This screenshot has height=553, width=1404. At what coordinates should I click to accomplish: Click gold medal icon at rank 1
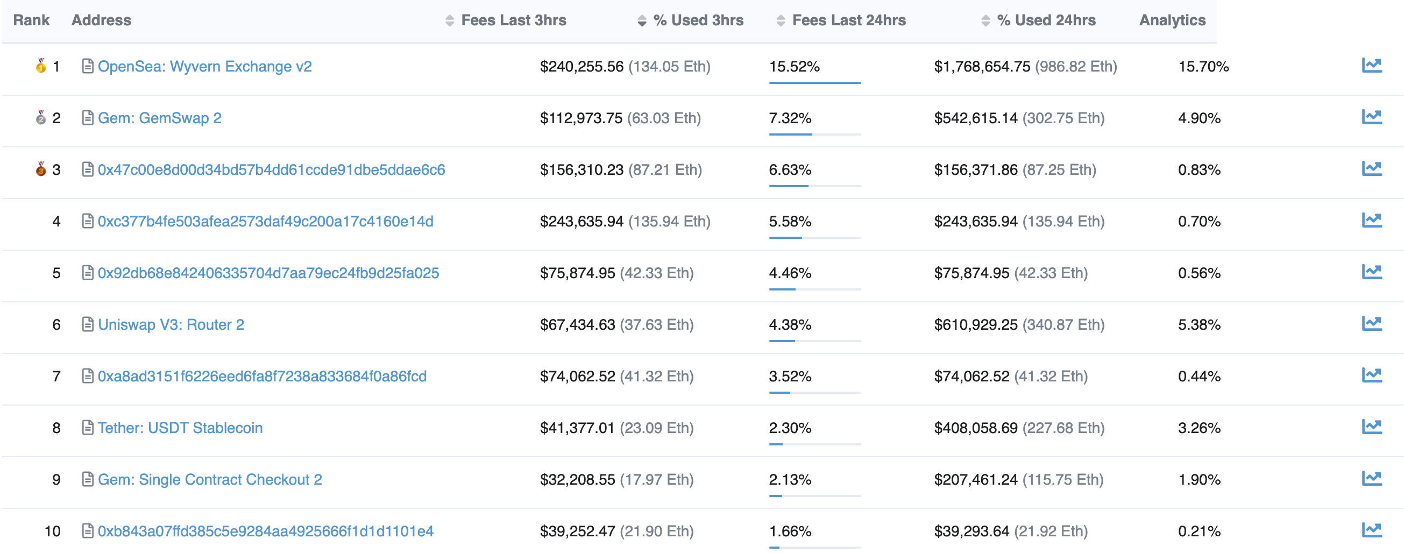click(41, 66)
